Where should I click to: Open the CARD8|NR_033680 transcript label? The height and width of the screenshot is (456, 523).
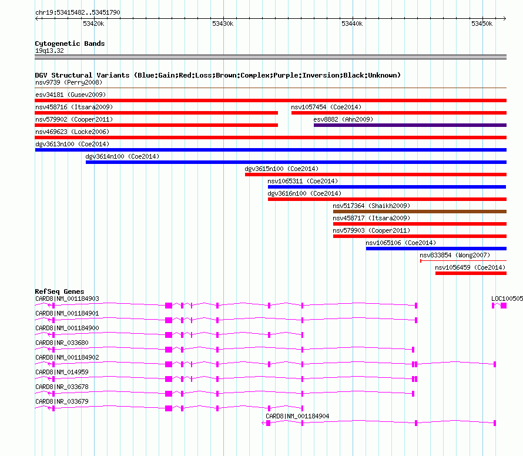click(62, 343)
